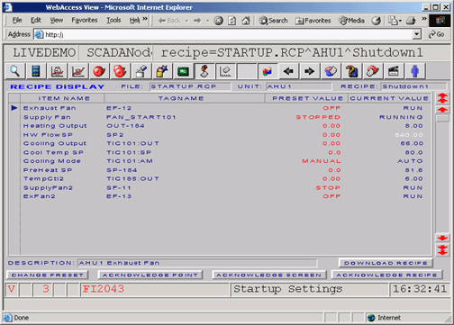Viewport: 454px width, 325px height.
Task: Open the Tools menu
Action: point(113,20)
